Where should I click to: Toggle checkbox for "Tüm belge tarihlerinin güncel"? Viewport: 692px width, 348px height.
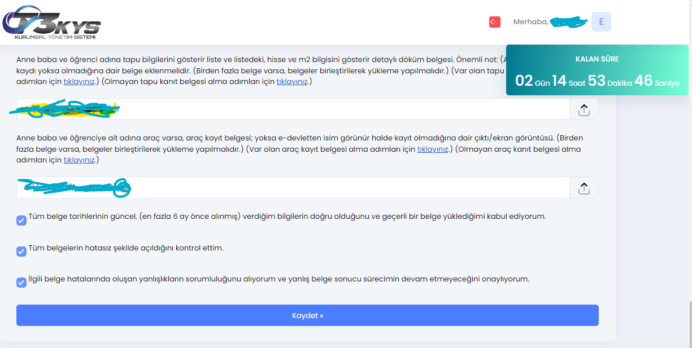(x=21, y=221)
